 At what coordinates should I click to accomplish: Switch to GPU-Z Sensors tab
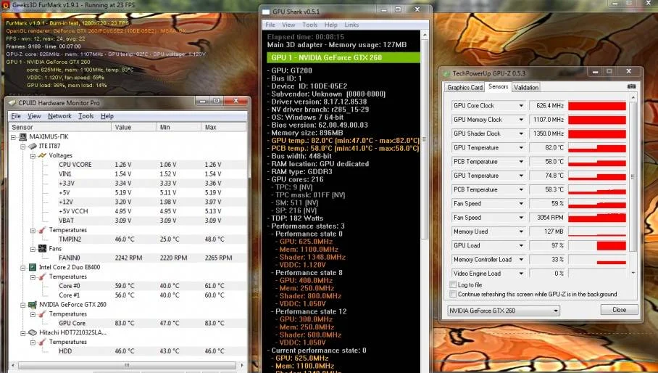click(498, 86)
